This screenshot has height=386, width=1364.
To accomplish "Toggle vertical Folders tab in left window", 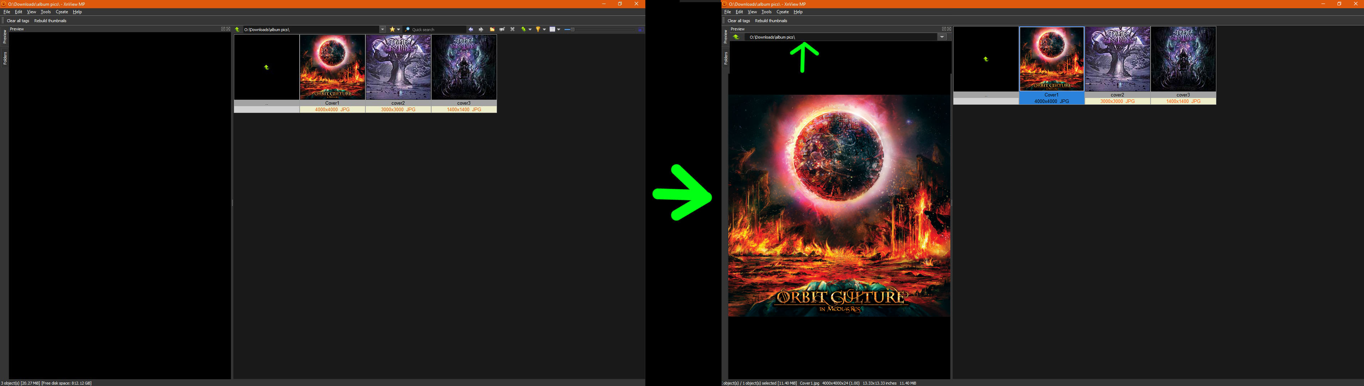I will tap(5, 58).
